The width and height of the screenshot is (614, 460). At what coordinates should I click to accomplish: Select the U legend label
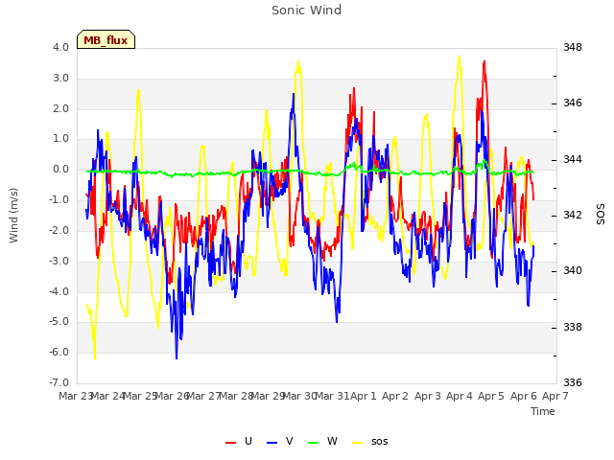248,441
